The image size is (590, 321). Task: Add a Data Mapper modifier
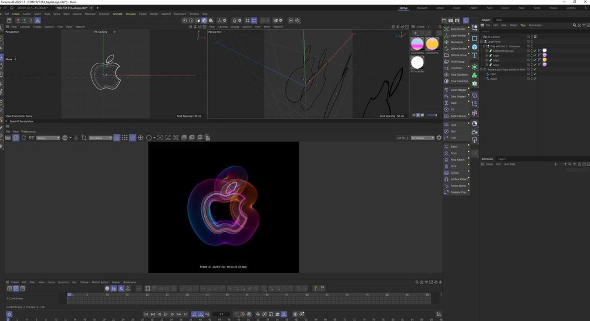(456, 96)
